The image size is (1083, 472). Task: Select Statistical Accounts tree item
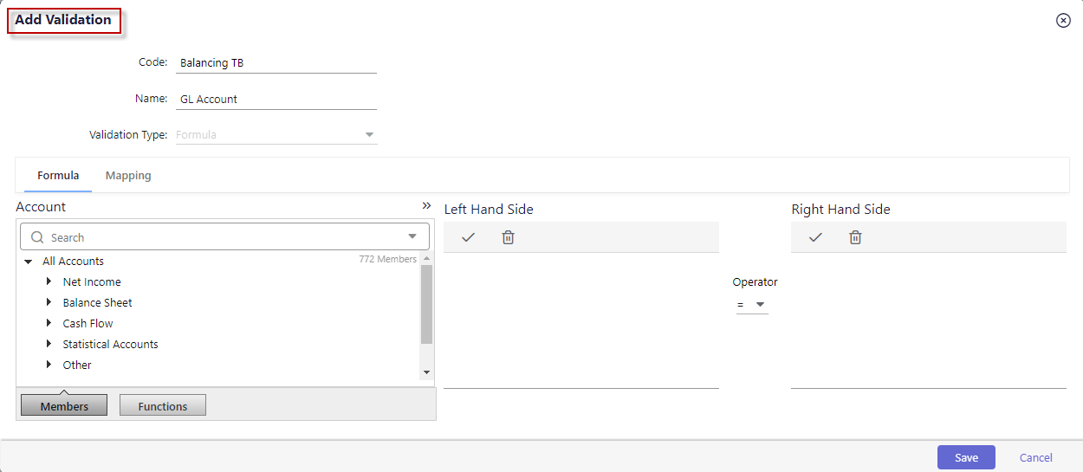coord(110,344)
